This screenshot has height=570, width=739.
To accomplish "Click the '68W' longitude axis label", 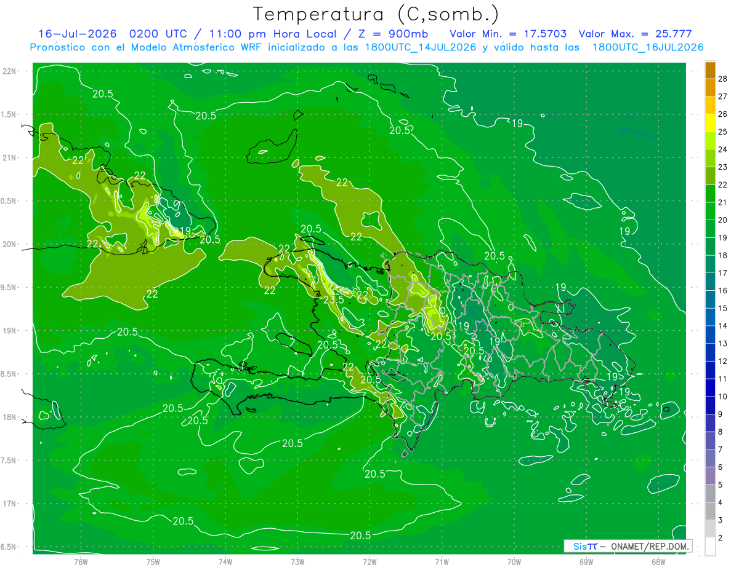I will (658, 562).
